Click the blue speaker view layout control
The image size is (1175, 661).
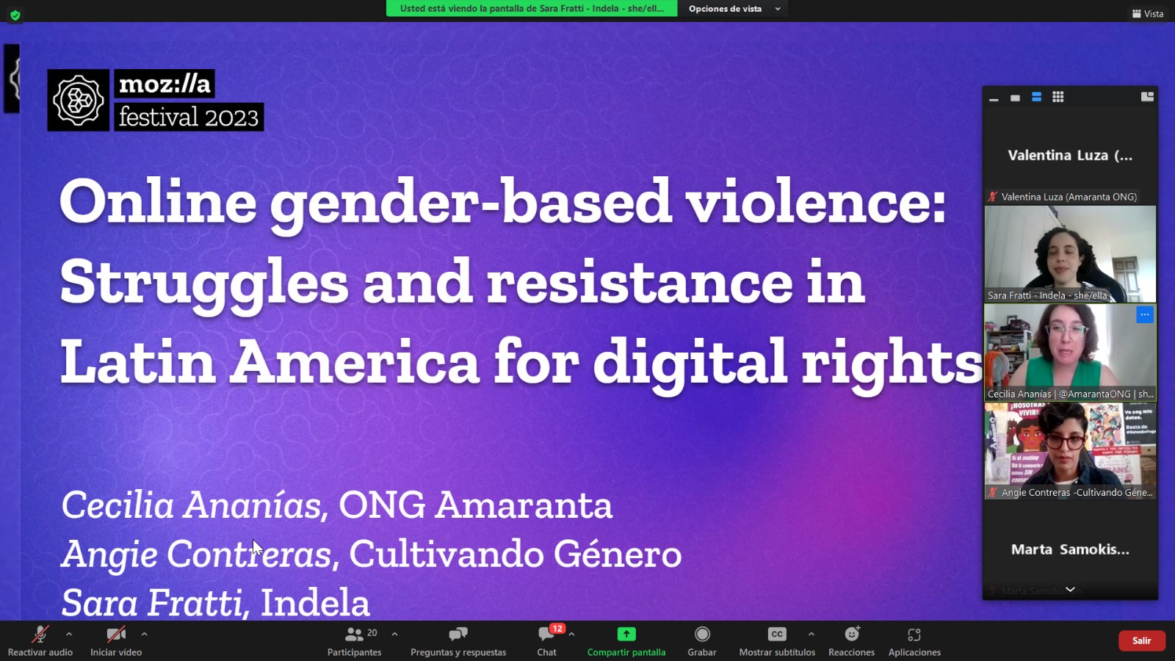coord(1036,97)
